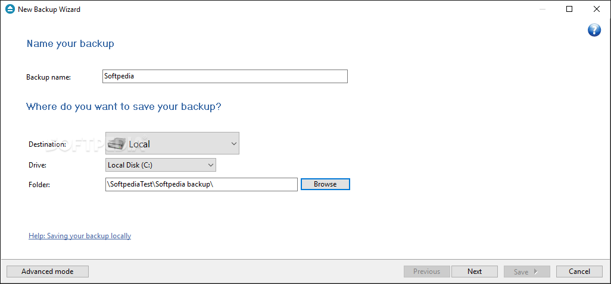Cancel the backup wizard

click(x=579, y=272)
